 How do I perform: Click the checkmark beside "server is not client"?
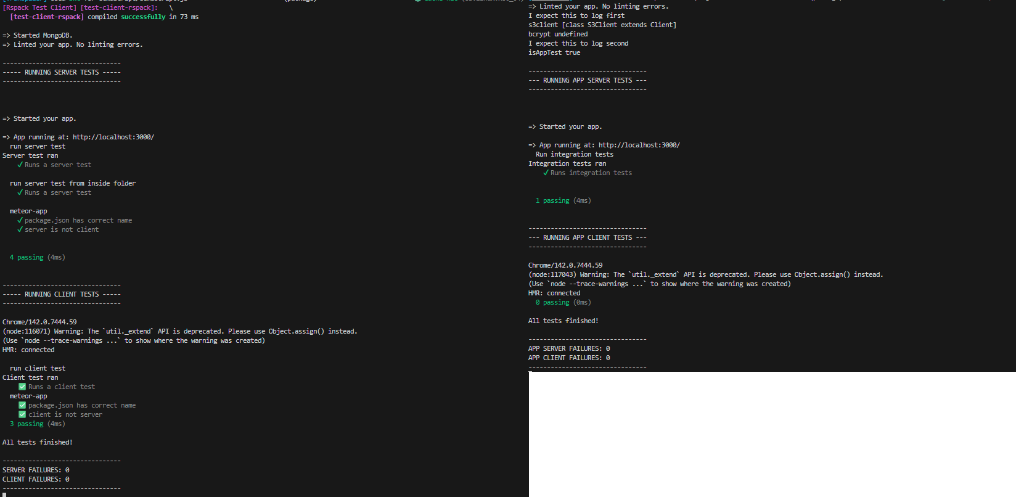click(20, 229)
